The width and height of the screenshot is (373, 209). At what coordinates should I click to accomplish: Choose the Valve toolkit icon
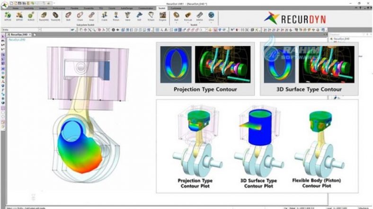coord(128,17)
